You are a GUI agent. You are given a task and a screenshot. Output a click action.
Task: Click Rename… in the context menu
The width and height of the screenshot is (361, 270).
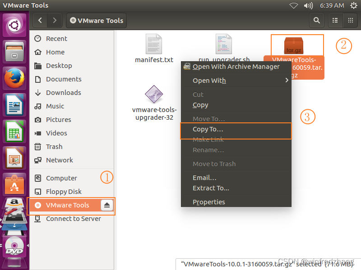[x=236, y=150]
